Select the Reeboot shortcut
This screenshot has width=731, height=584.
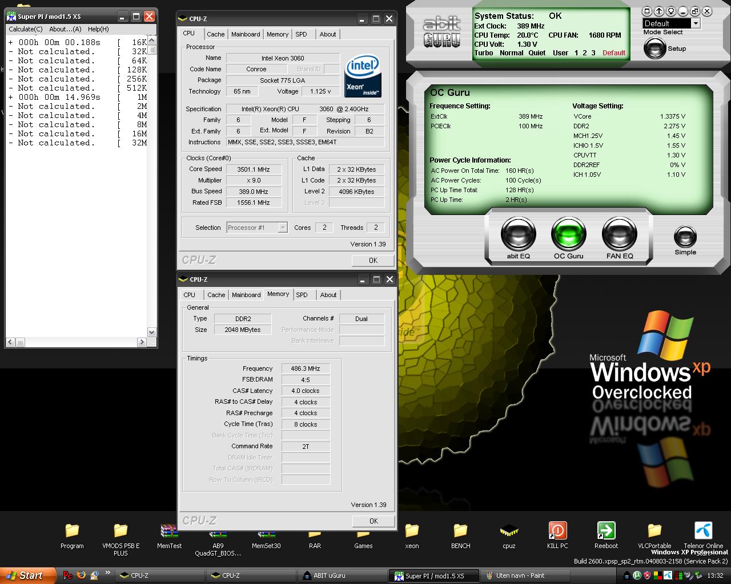(606, 536)
